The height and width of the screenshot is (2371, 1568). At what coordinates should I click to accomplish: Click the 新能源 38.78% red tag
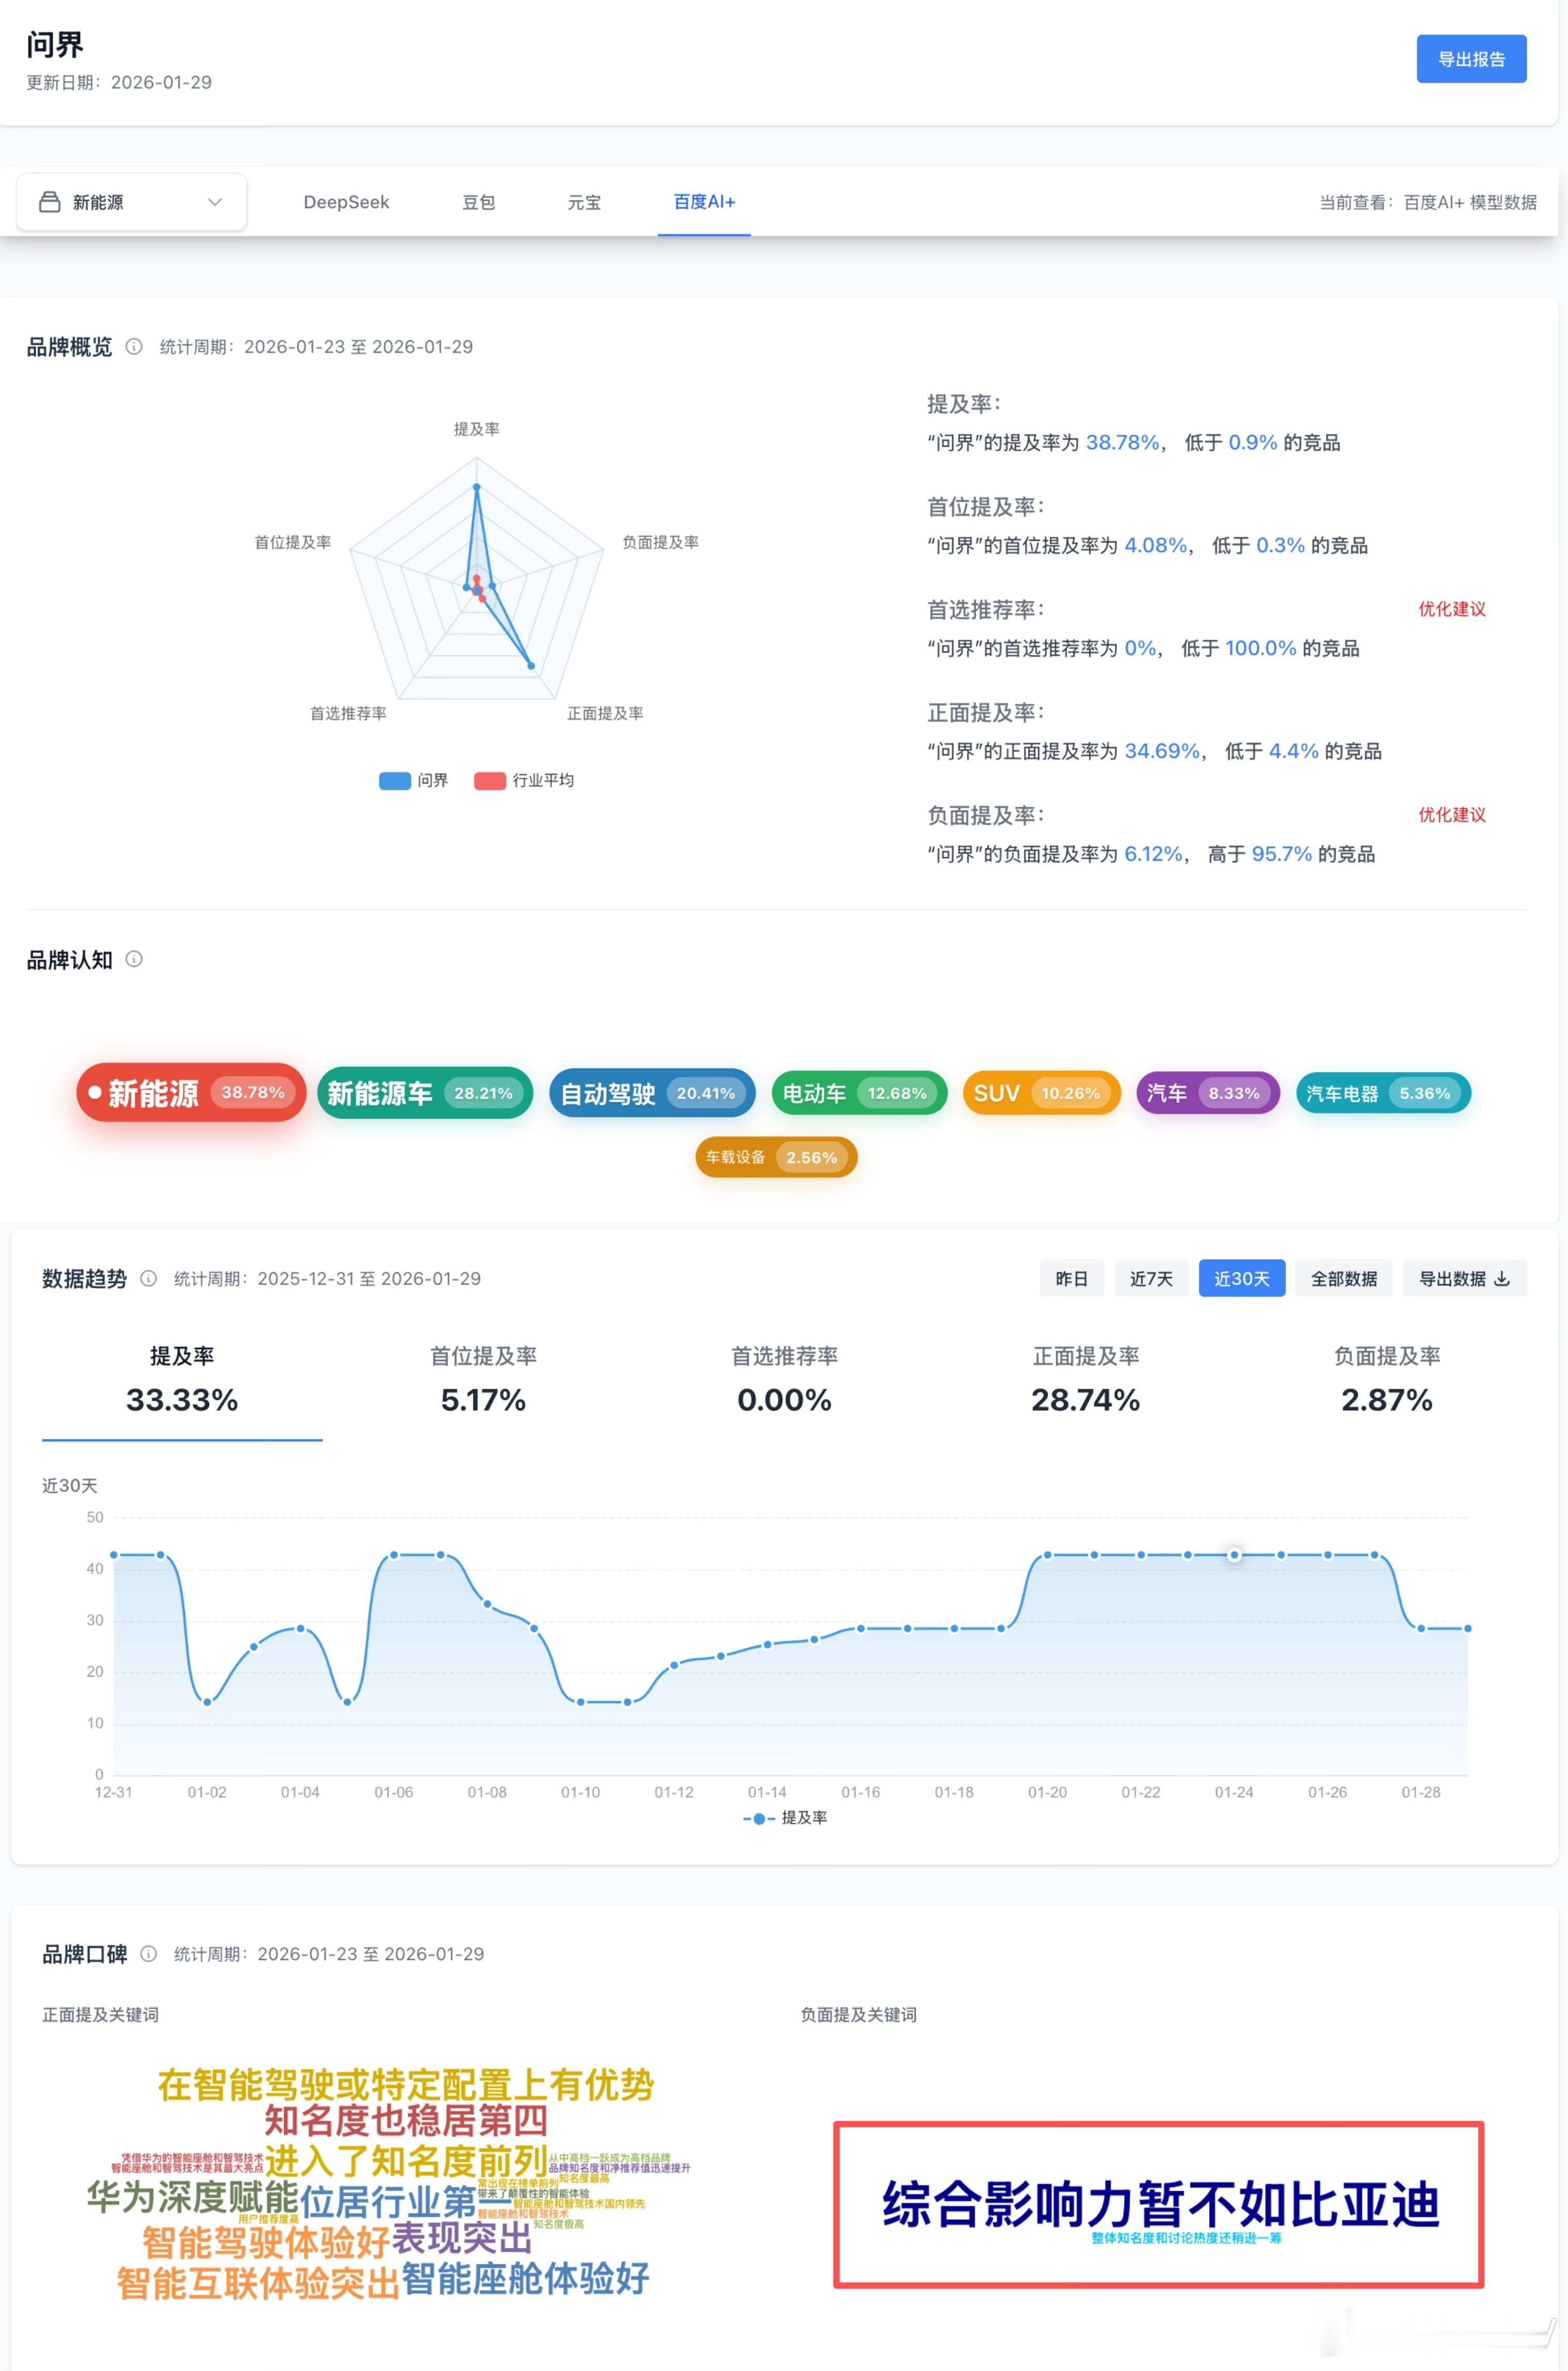(191, 1093)
